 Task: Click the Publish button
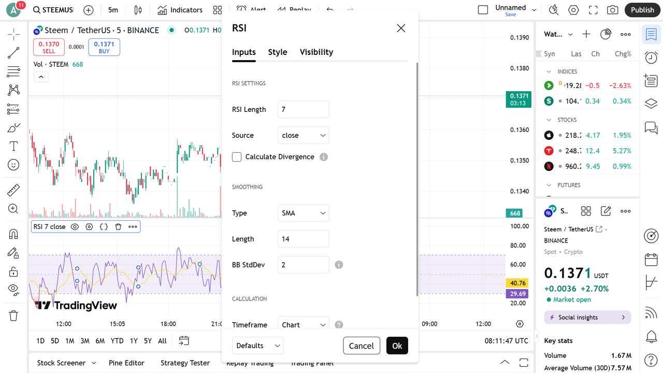click(643, 10)
